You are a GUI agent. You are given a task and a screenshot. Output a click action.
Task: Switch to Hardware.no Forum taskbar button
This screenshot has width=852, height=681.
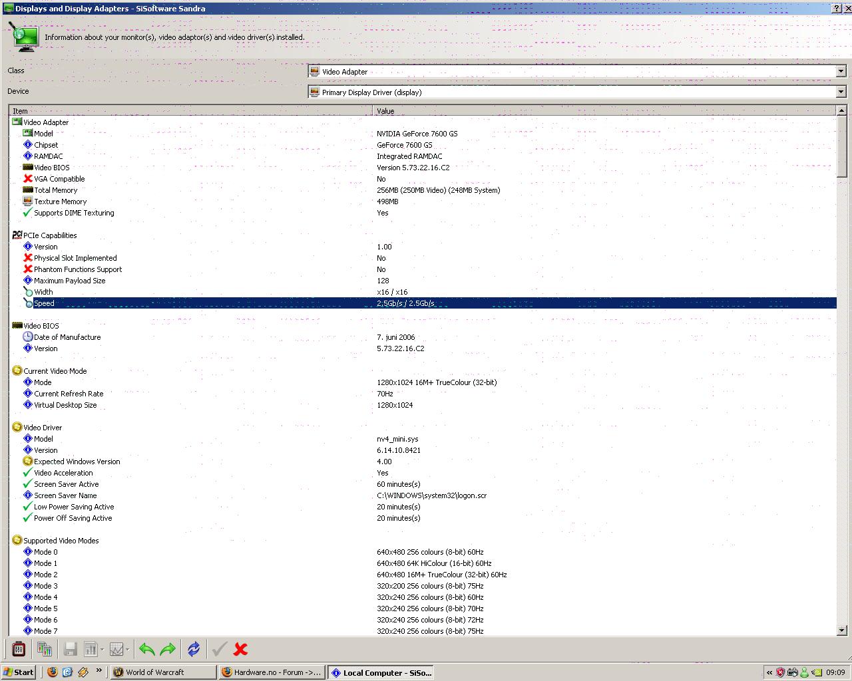pyautogui.click(x=272, y=672)
